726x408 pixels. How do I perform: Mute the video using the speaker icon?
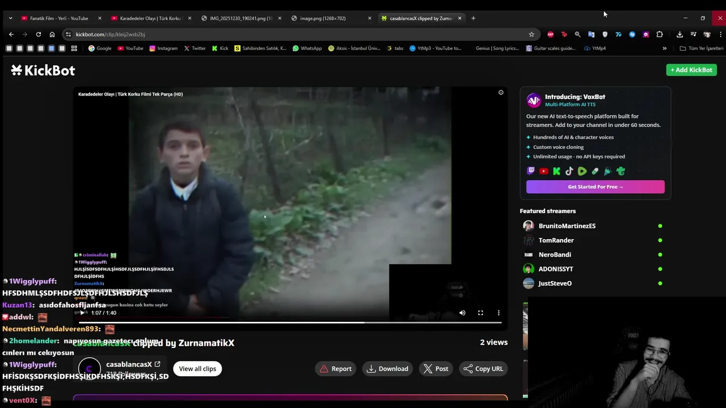coord(462,313)
